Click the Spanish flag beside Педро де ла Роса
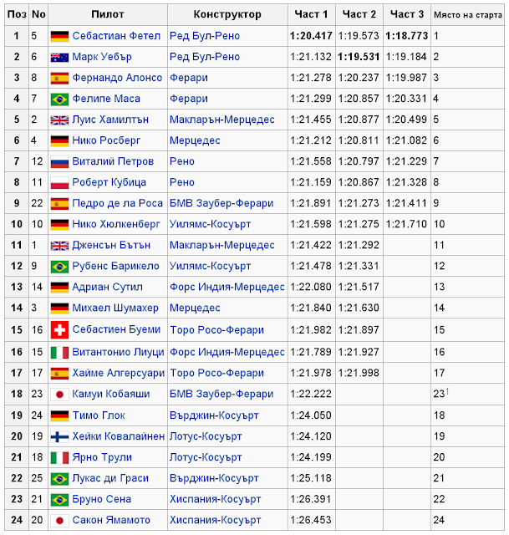Image resolution: width=509 pixels, height=535 pixels. (59, 204)
